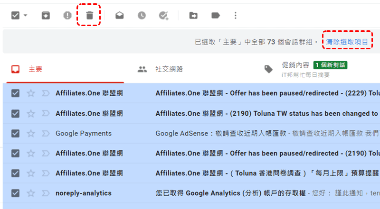Screen dimensions: 380x209
Task: Click the Mark as read envelope icon
Action: [120, 16]
